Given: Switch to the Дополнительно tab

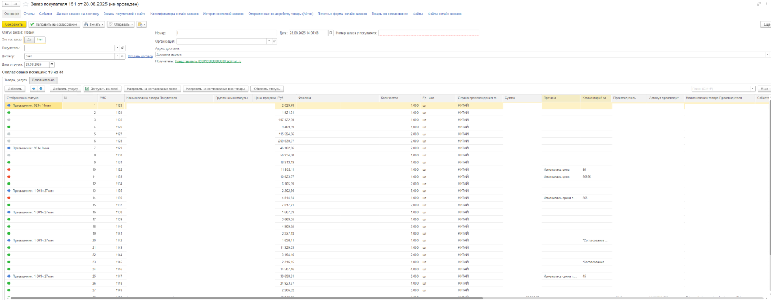Looking at the screenshot, I should (43, 80).
